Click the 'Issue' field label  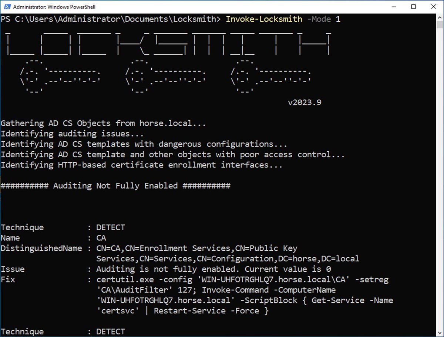[x=13, y=269]
